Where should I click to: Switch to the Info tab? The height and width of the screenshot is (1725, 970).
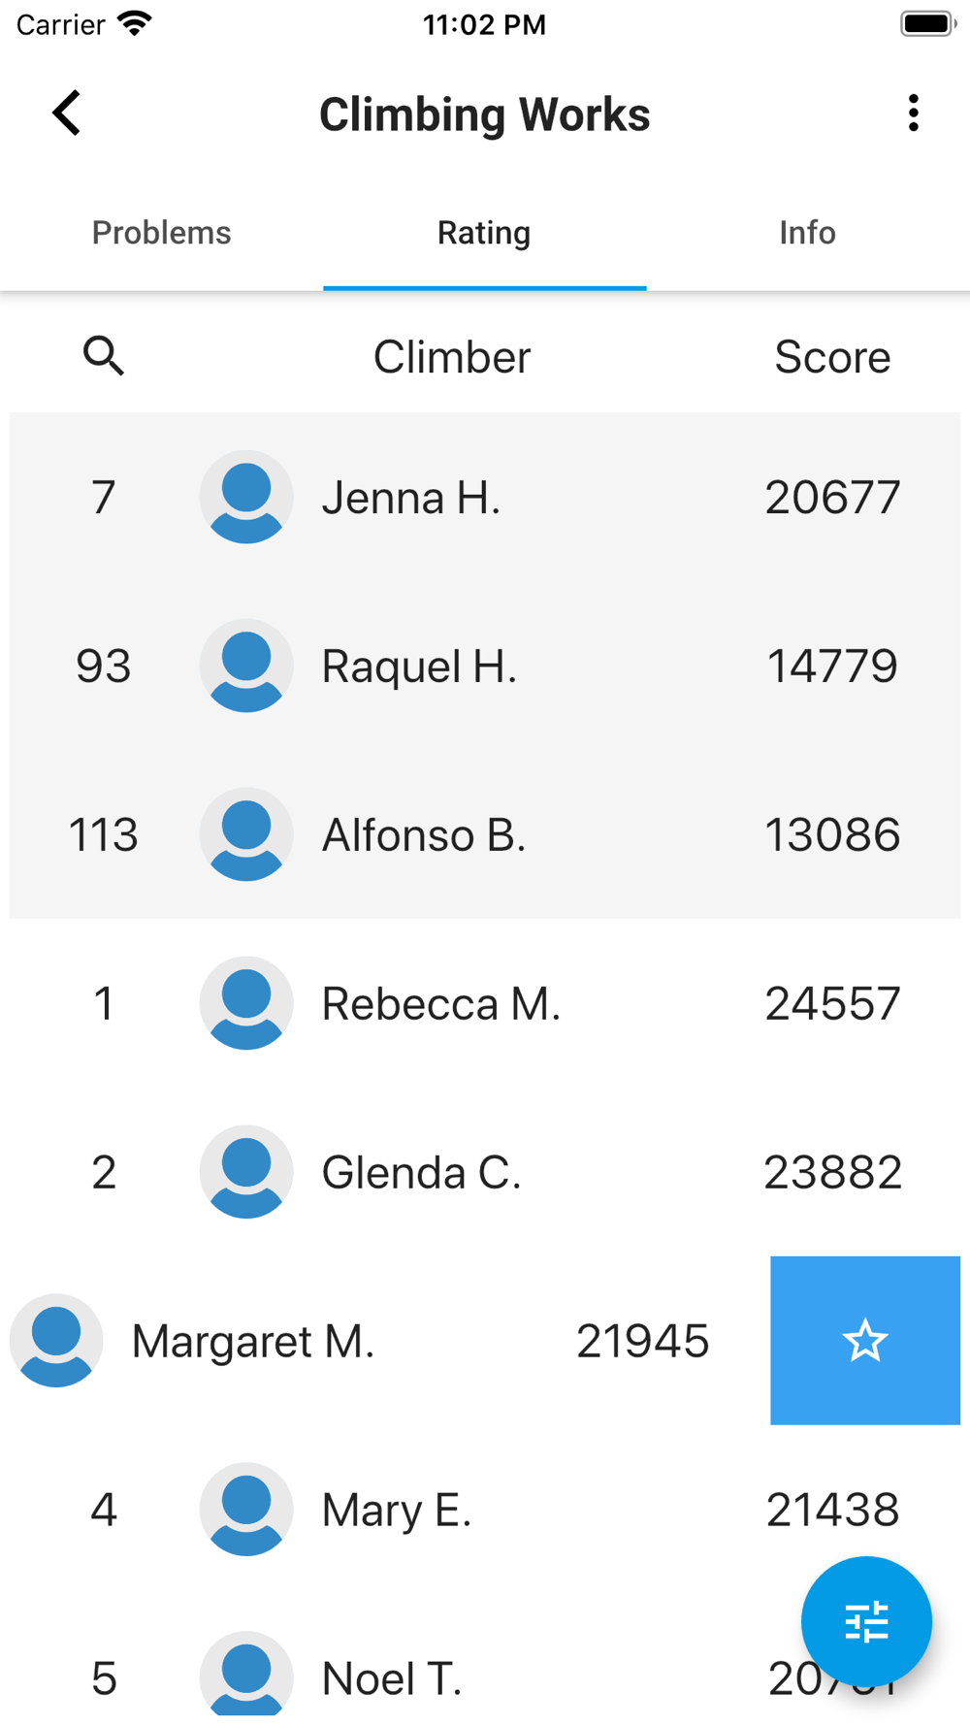click(808, 233)
